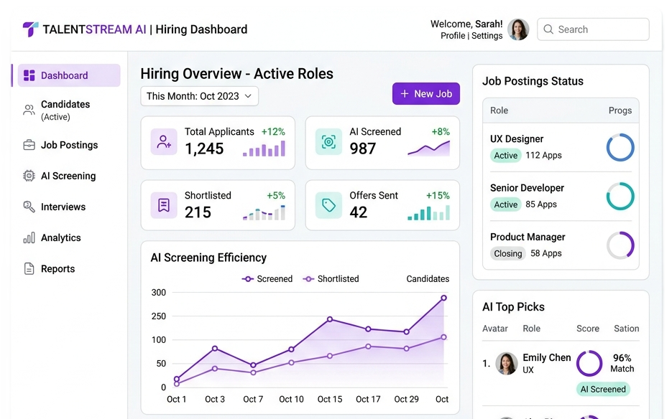Click the Shortlisted data point at Oct 17
Screen dimensions: 672x419
368,347
